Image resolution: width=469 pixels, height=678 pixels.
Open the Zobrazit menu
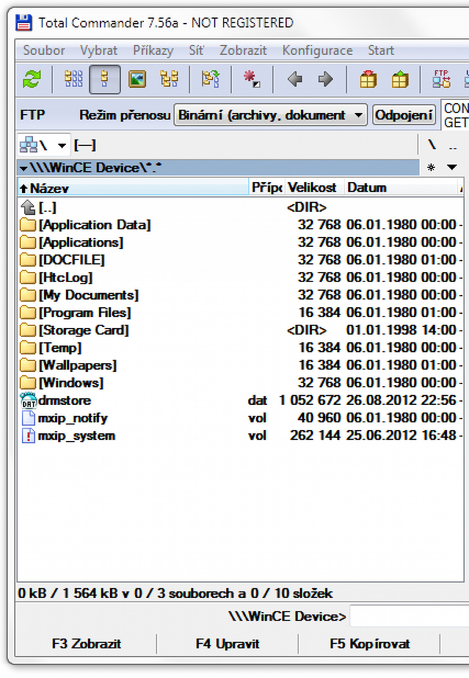click(x=243, y=50)
